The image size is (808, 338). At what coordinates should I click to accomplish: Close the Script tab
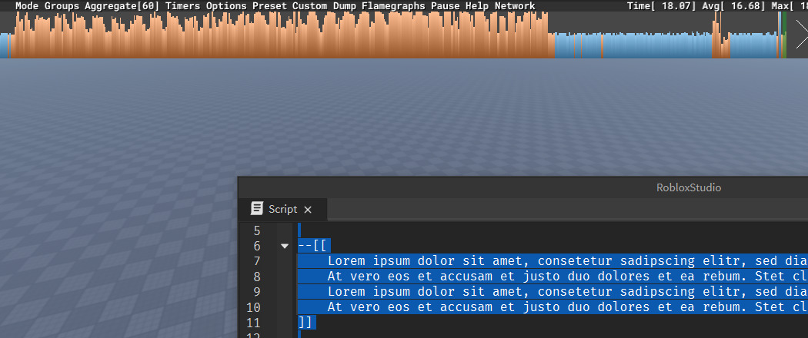click(308, 210)
